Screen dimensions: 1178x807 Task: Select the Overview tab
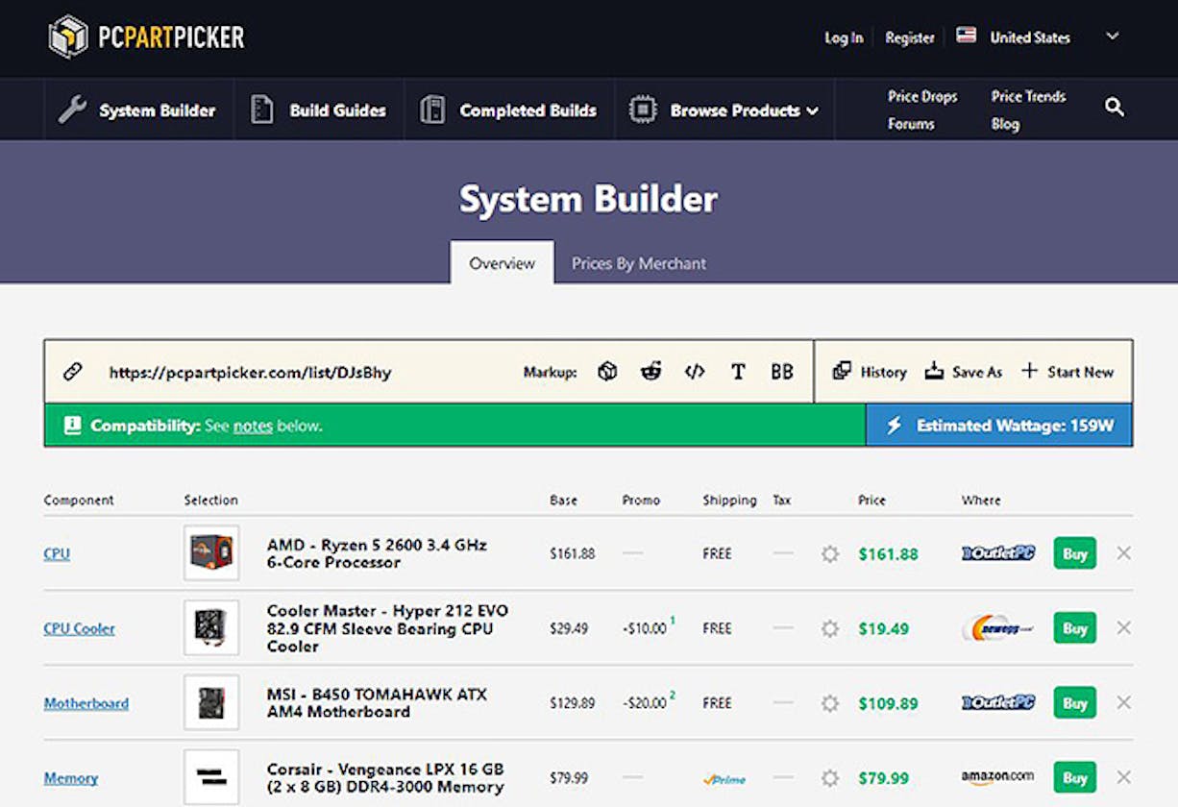pos(501,262)
